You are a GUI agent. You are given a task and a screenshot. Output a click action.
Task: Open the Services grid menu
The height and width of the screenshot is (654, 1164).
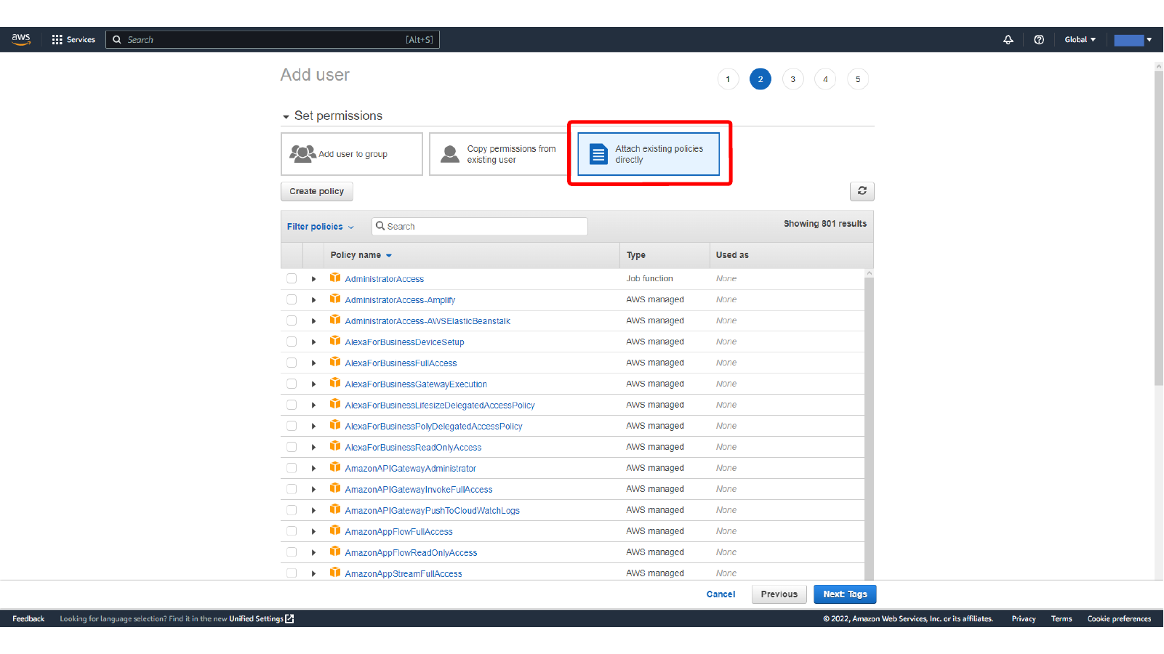[73, 40]
